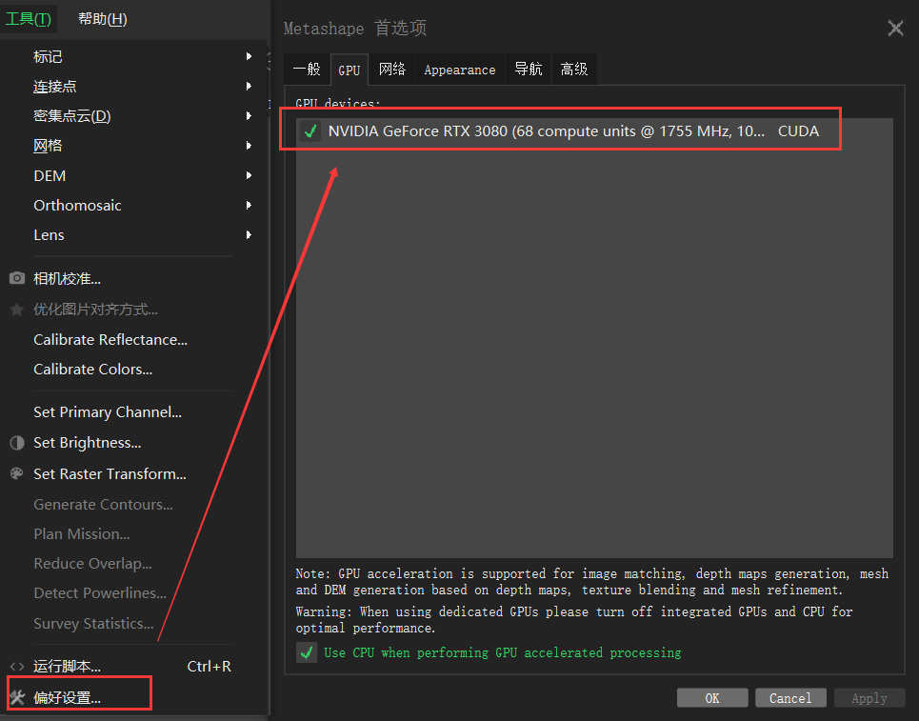Expand the 网格 submenu arrow
Image resolution: width=919 pixels, height=721 pixels.
click(249, 146)
